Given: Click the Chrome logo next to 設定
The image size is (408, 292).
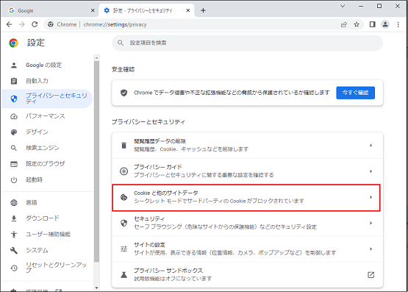Looking at the screenshot, I should [13, 43].
